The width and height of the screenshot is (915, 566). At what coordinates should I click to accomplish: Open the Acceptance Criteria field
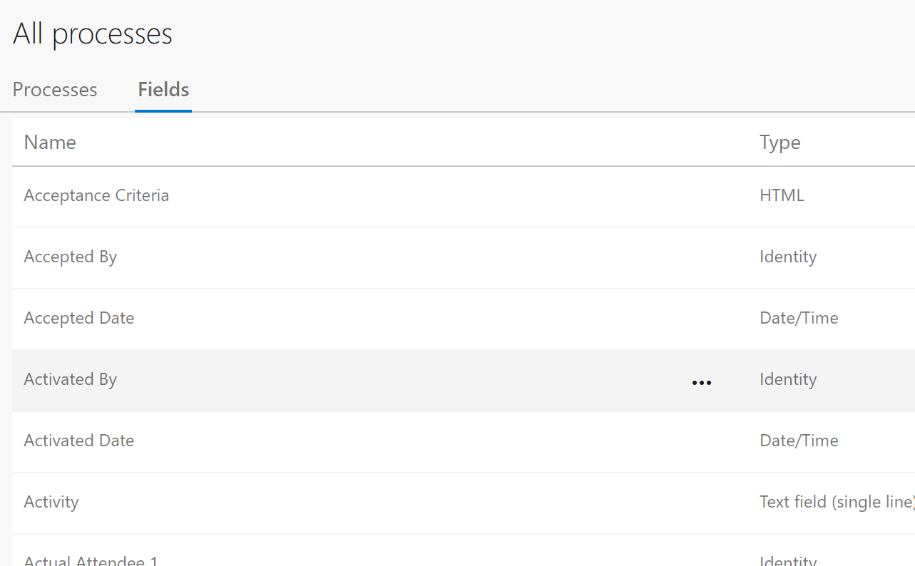[x=96, y=195]
